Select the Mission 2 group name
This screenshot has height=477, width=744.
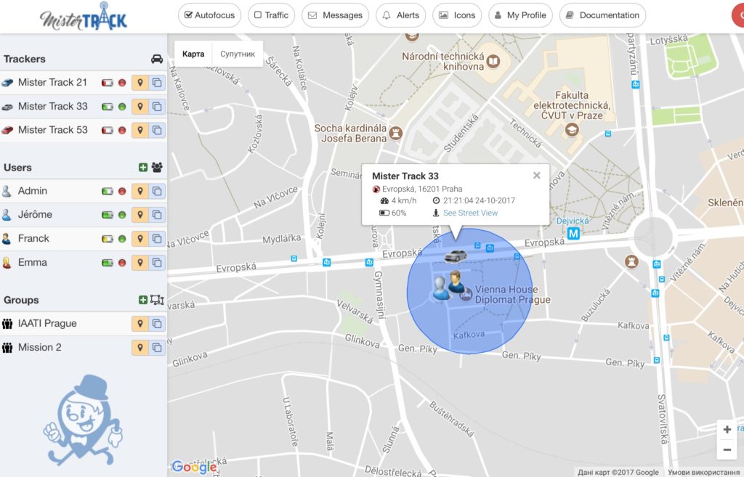pyautogui.click(x=39, y=347)
